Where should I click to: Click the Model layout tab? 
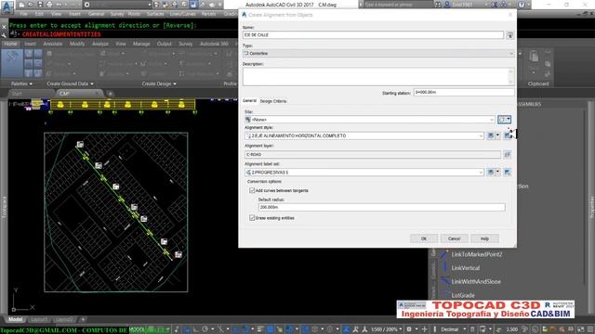pyautogui.click(x=15, y=319)
